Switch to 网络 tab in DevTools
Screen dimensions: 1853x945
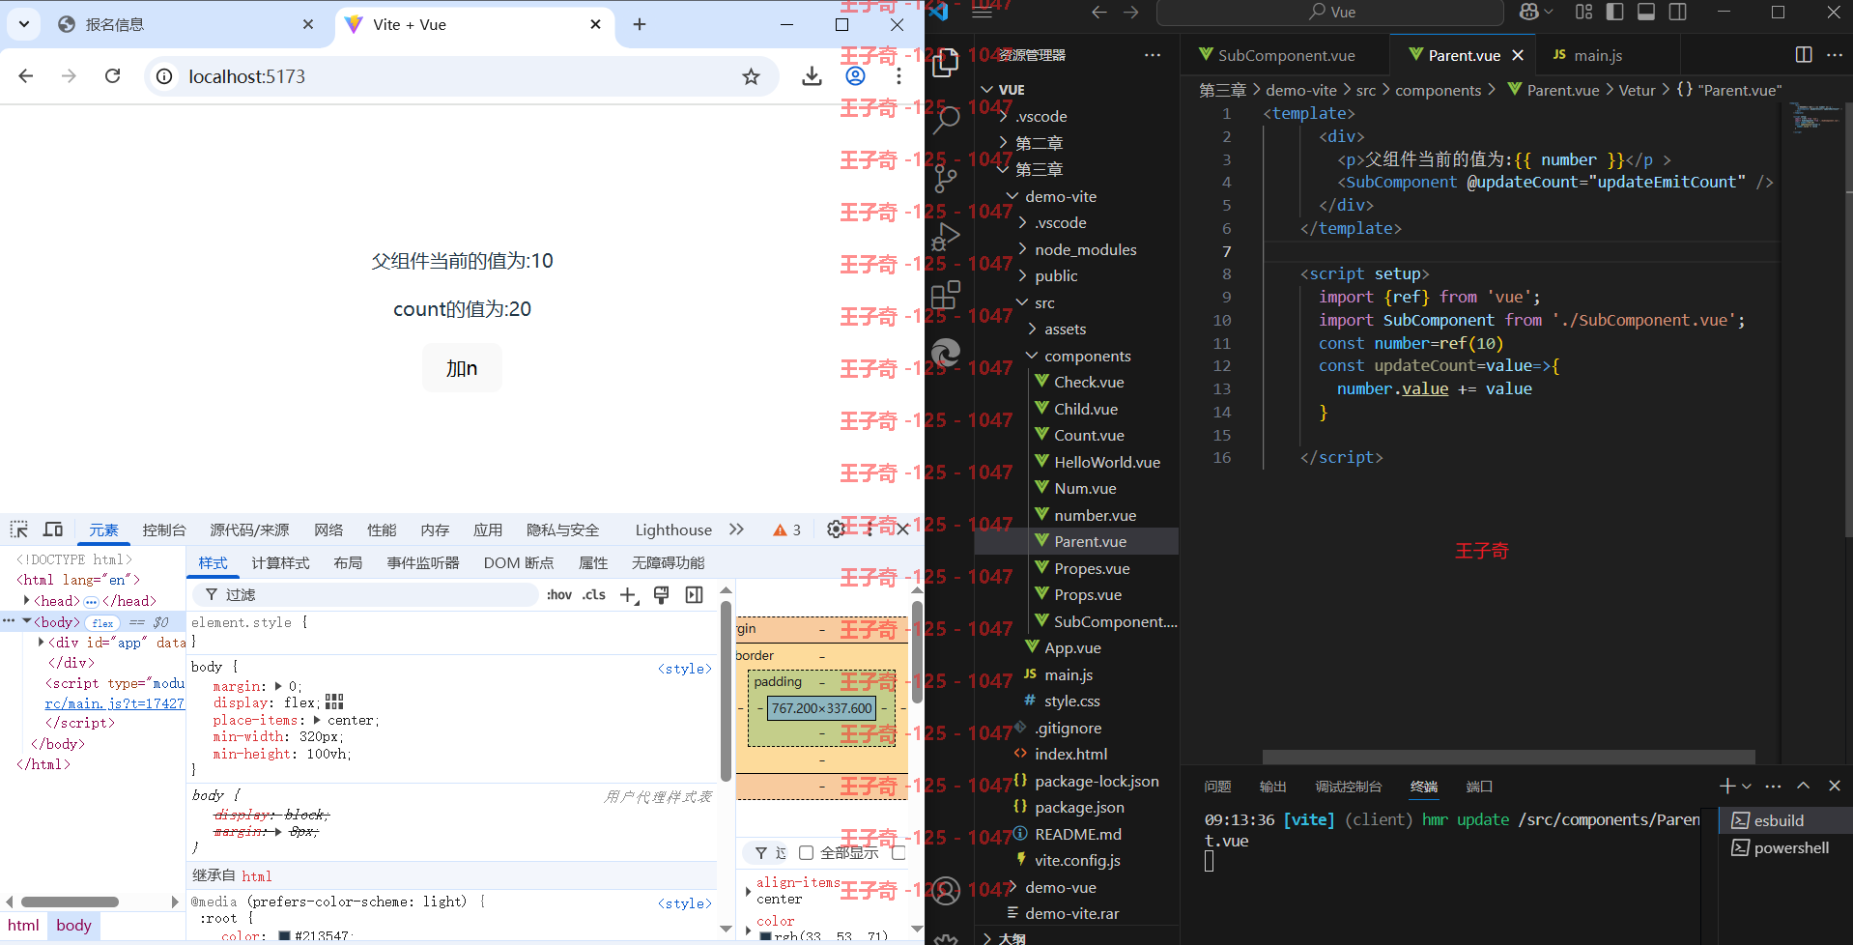328,530
